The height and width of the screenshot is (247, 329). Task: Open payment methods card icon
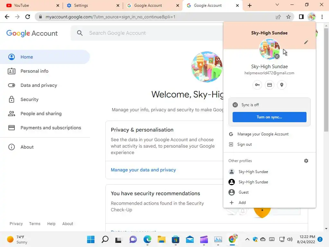[x=270, y=85]
